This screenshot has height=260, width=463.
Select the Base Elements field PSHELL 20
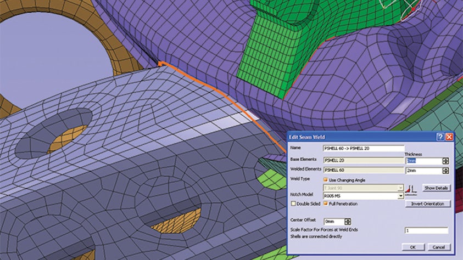tap(364, 160)
